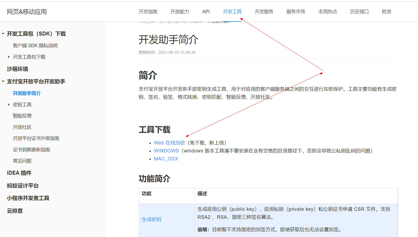Open the 开放能力 nav tab
This screenshot has height=237, width=418.
pyautogui.click(x=180, y=12)
